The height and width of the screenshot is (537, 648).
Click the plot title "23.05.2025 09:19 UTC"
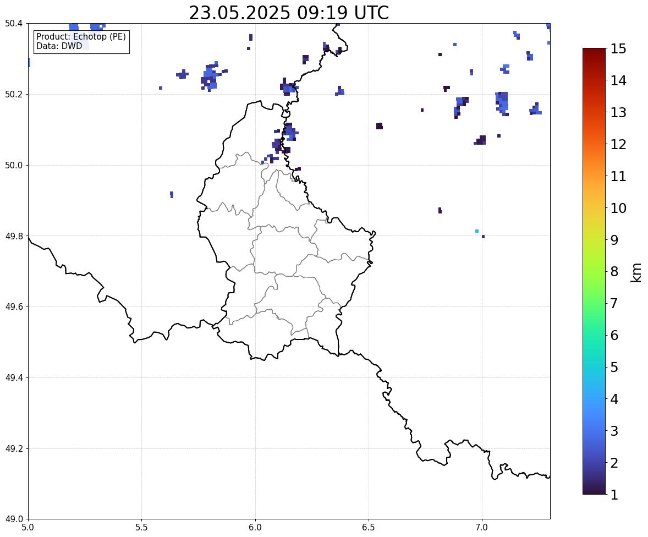coord(289,13)
